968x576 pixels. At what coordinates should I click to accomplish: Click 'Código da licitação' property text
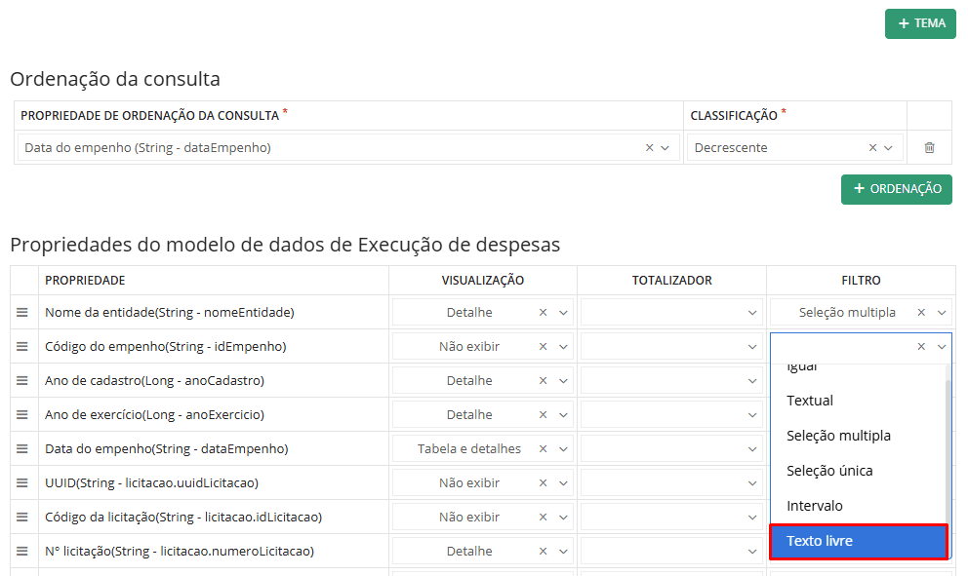point(183,517)
